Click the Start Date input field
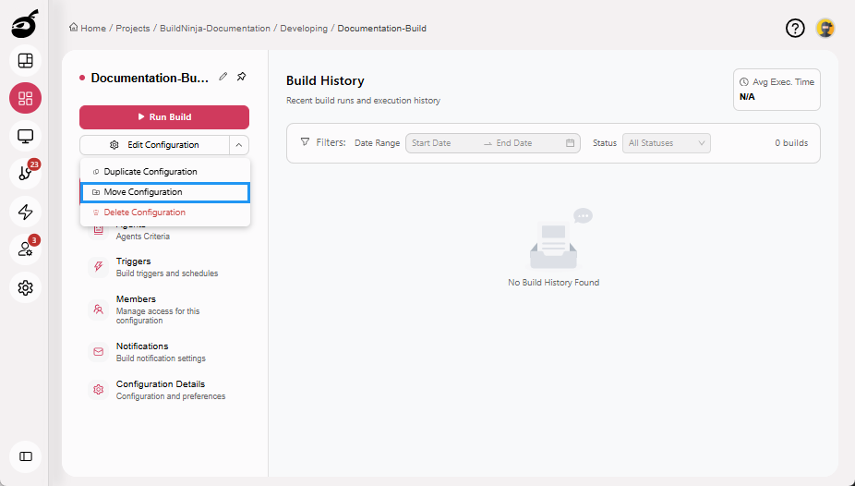The height and width of the screenshot is (486, 855). [x=443, y=143]
